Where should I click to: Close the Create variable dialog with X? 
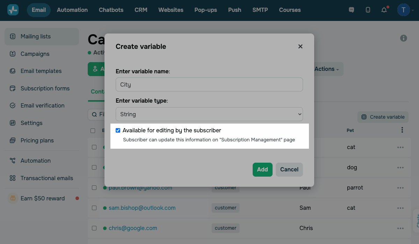click(x=300, y=46)
